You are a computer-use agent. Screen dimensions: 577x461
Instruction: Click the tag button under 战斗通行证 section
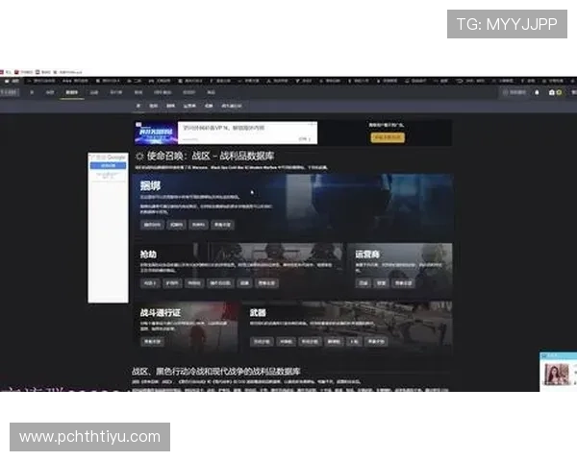pos(152,342)
